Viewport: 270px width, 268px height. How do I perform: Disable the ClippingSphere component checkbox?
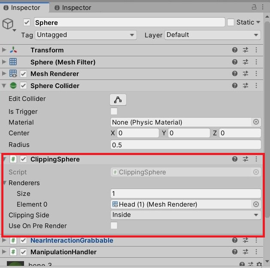point(24,159)
